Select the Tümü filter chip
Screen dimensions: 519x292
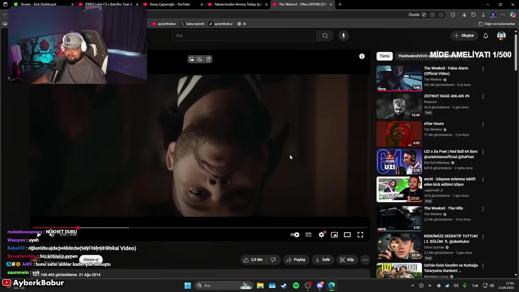point(384,56)
